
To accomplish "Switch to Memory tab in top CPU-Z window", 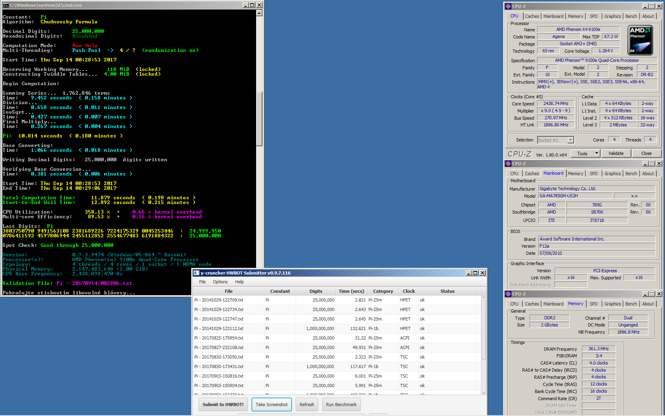I will (x=576, y=16).
